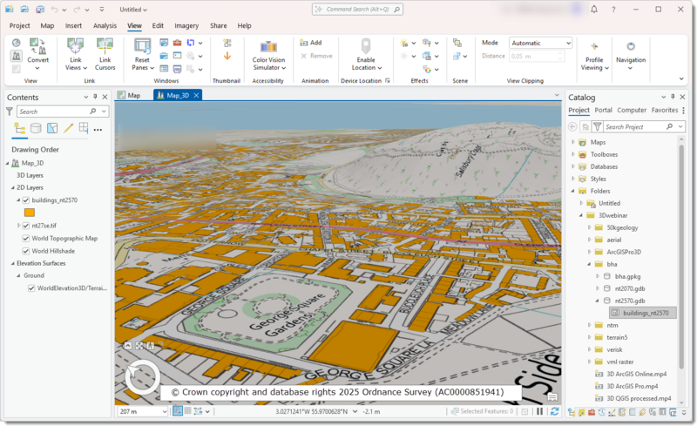Select List By Data Source icon

(x=36, y=129)
